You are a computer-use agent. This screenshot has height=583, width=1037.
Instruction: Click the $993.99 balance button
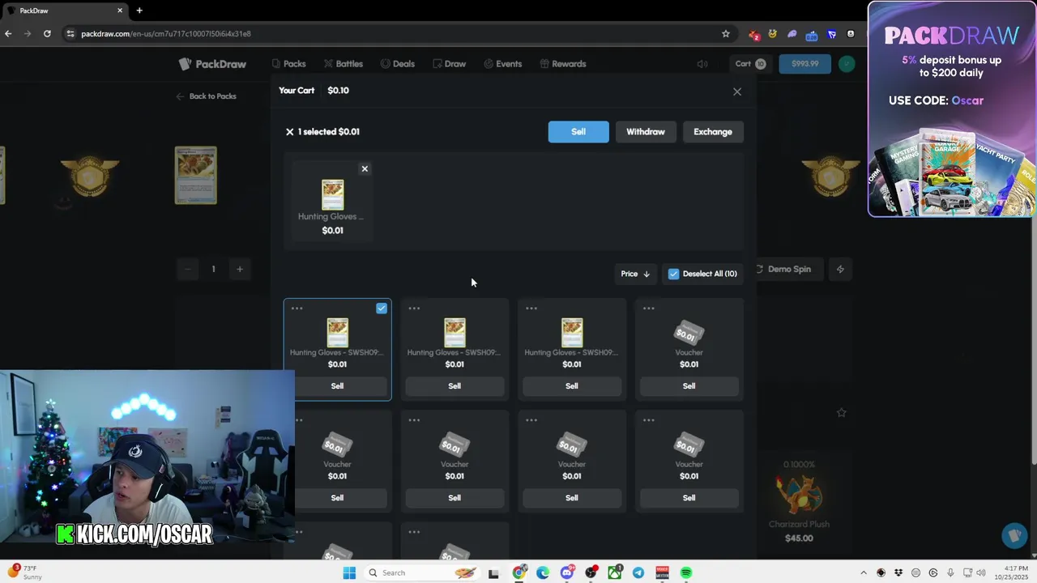tap(804, 64)
